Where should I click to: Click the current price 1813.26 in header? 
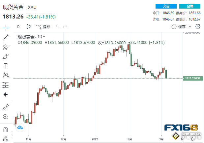(x=13, y=17)
